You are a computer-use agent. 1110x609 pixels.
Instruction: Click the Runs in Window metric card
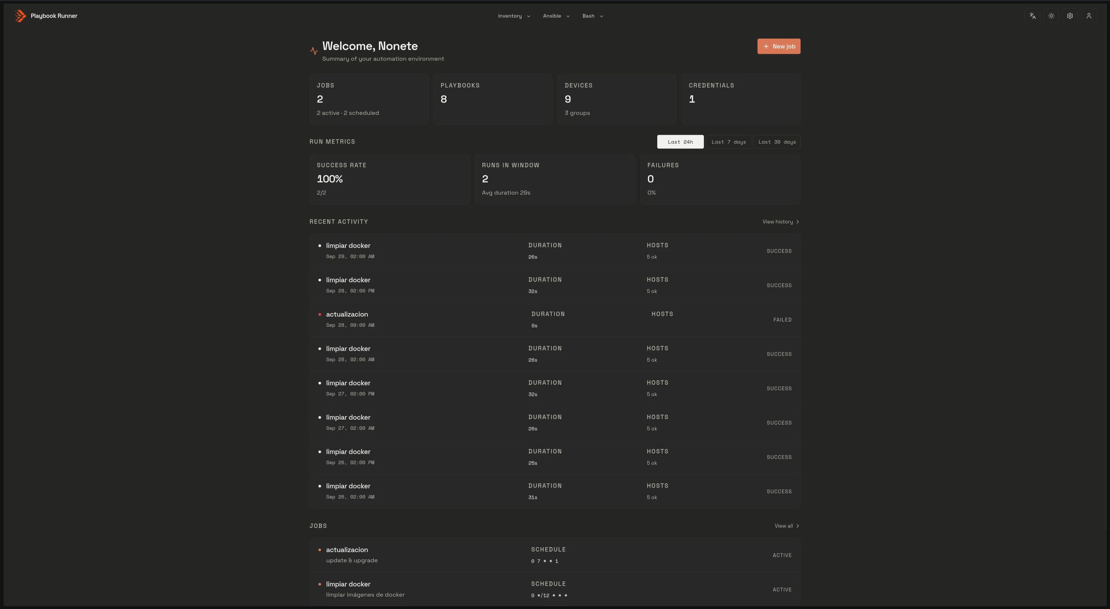pos(555,179)
